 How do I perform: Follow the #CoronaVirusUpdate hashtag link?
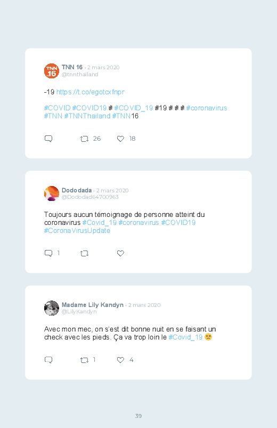(77, 231)
